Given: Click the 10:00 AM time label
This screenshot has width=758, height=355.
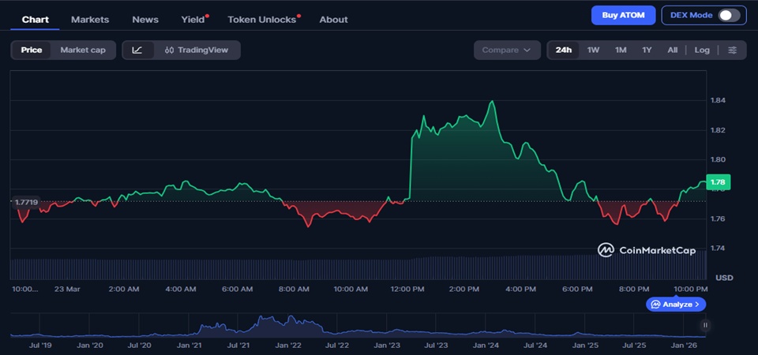Looking at the screenshot, I should click(351, 289).
